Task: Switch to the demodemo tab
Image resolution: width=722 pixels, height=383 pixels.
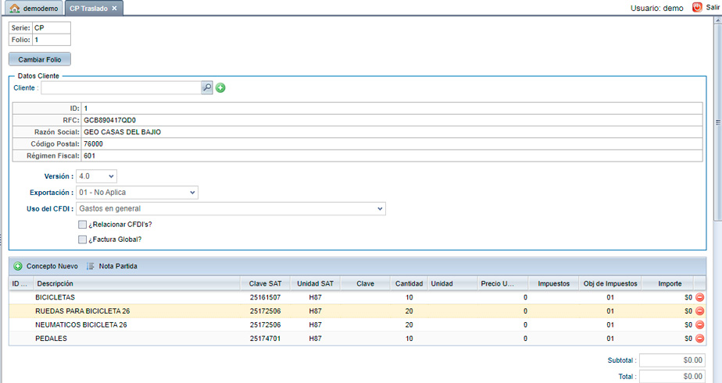Action: (x=34, y=9)
